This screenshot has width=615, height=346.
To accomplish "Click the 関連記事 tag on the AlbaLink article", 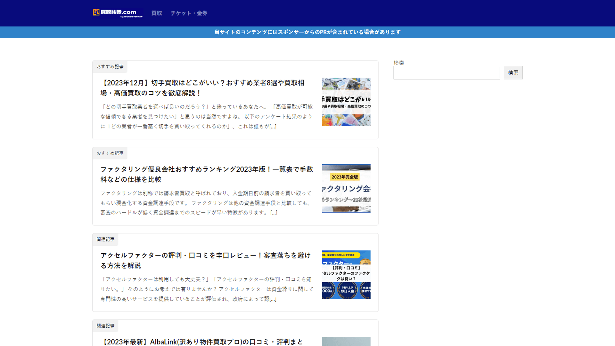I will [105, 326].
